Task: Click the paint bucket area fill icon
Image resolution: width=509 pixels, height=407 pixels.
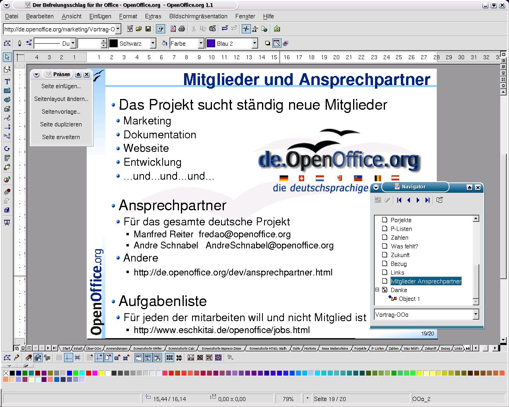Action: (164, 43)
